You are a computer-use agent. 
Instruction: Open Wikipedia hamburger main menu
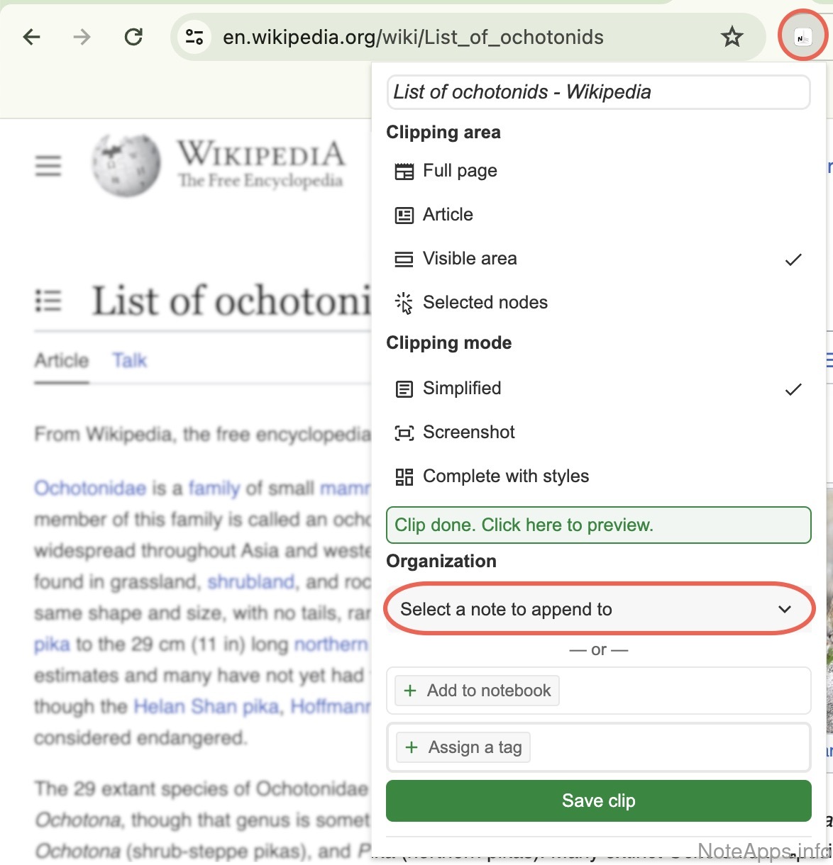point(48,166)
